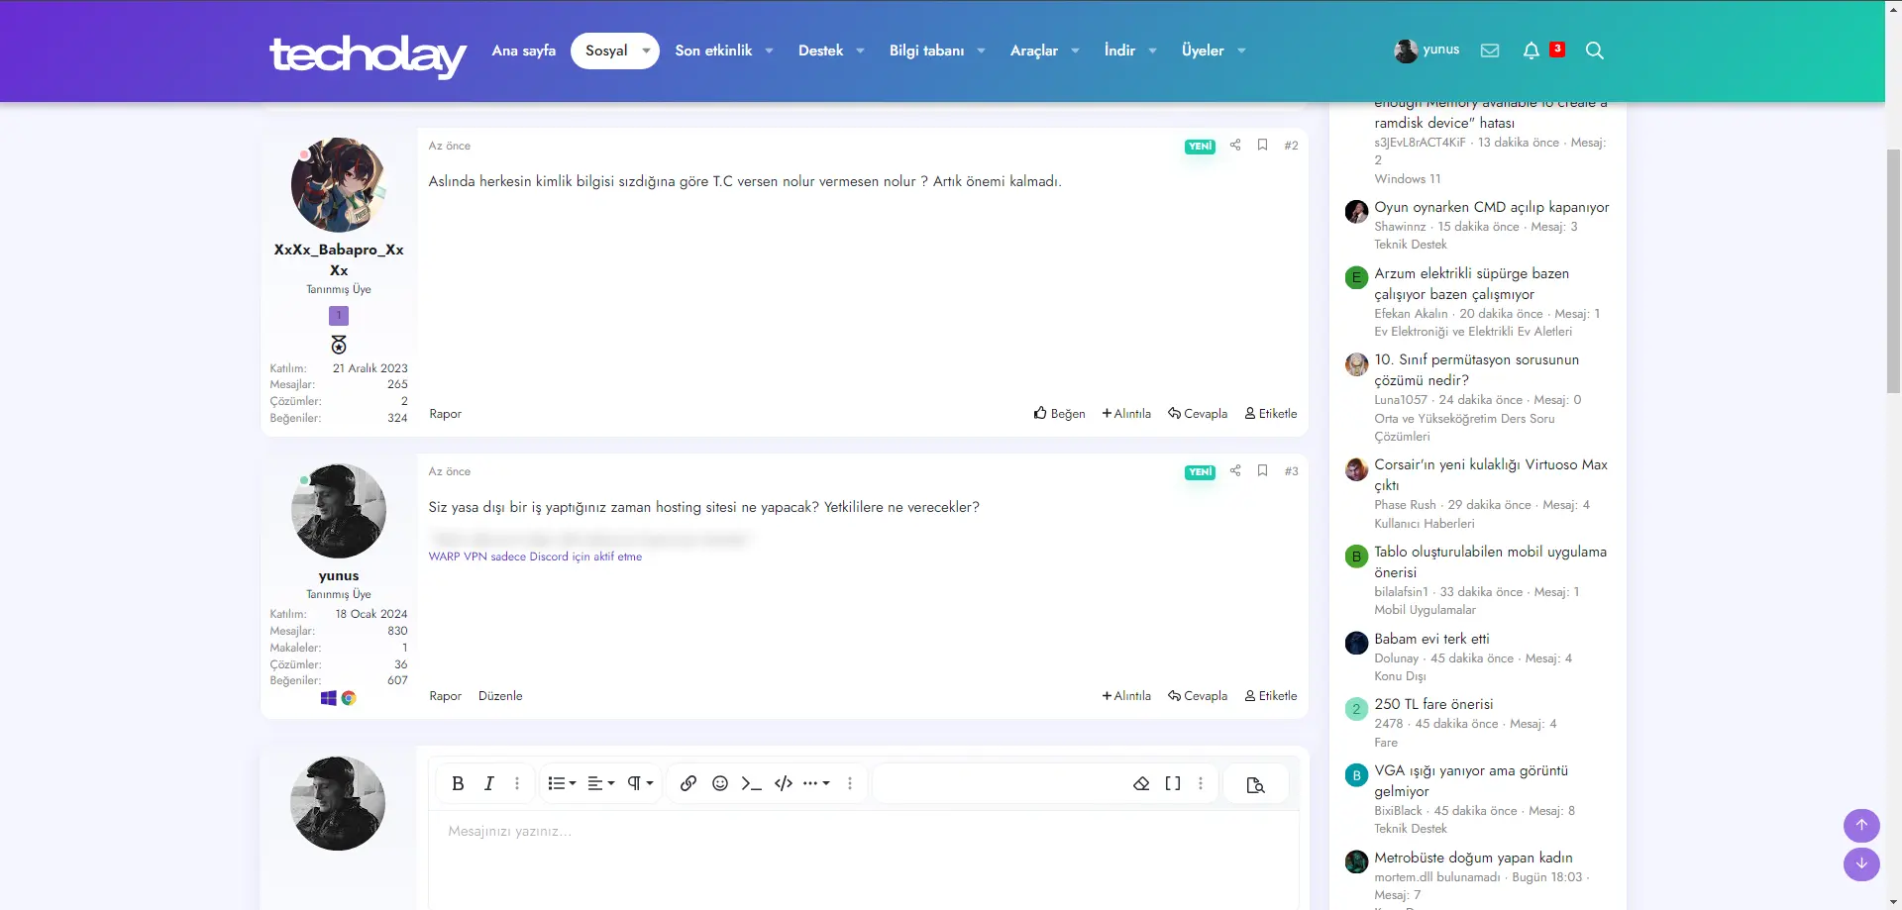Image resolution: width=1902 pixels, height=910 pixels.
Task: Open thread 250 TL fare önerisi
Action: point(1433,704)
